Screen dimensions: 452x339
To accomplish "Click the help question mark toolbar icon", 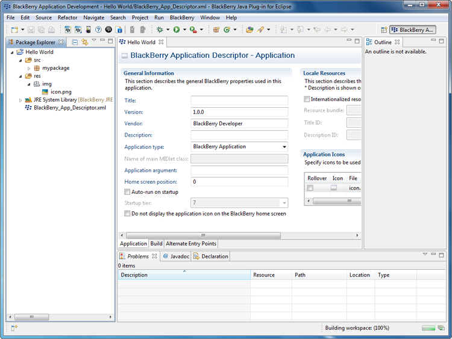I will 98,30.
